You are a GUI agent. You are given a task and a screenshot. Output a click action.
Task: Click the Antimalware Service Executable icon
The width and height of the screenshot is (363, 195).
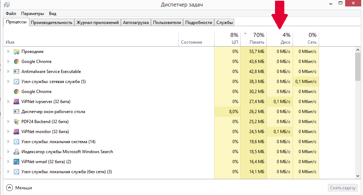16,72
